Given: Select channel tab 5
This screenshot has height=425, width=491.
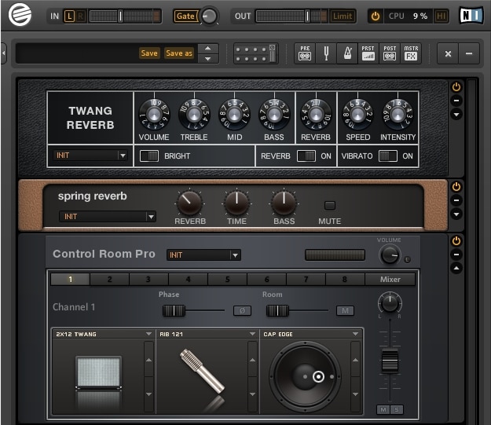Looking at the screenshot, I should coord(227,280).
